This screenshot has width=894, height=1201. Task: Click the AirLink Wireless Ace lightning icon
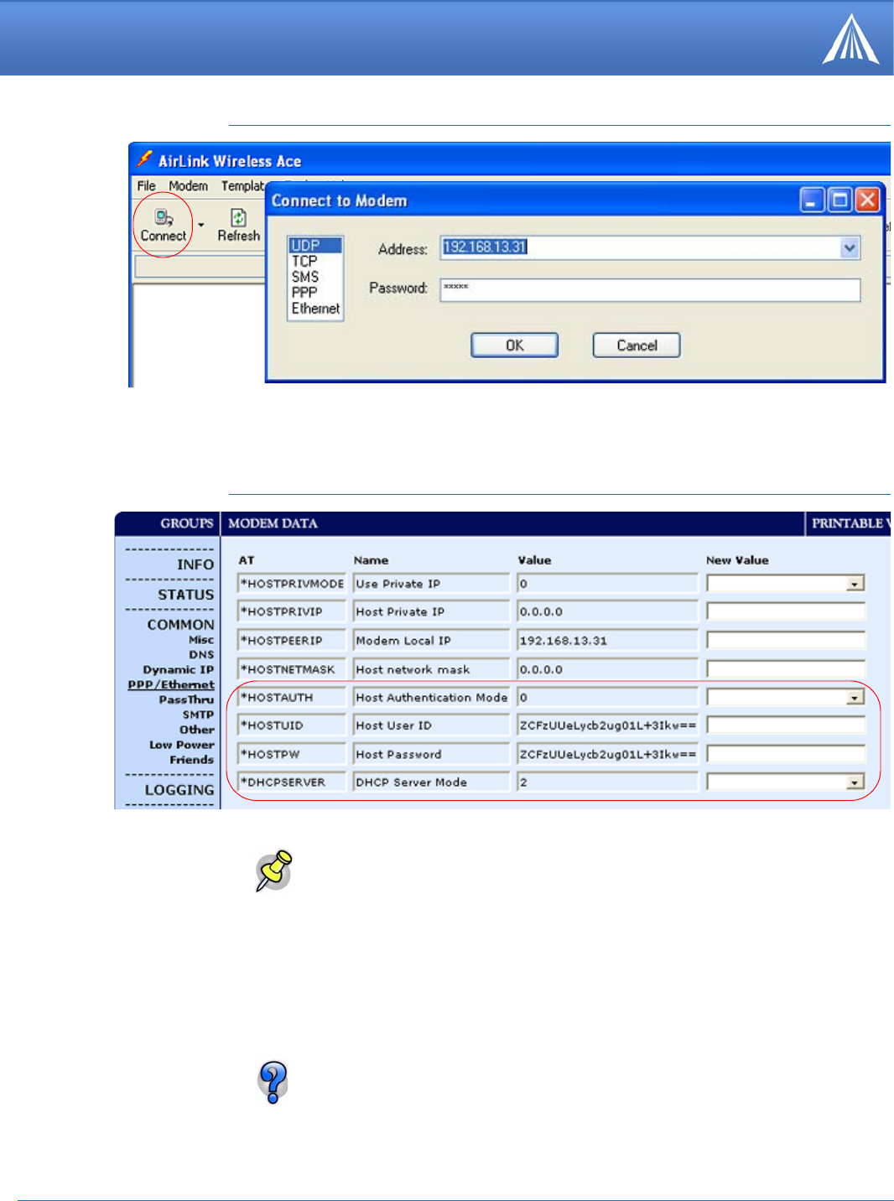145,159
